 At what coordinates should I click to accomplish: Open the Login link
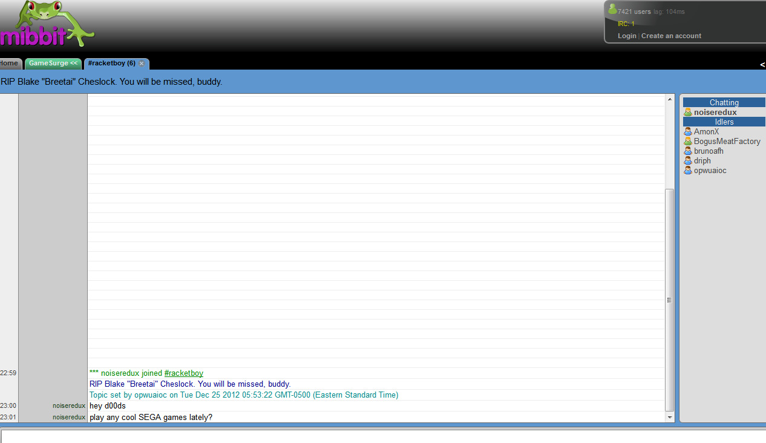pyautogui.click(x=627, y=36)
